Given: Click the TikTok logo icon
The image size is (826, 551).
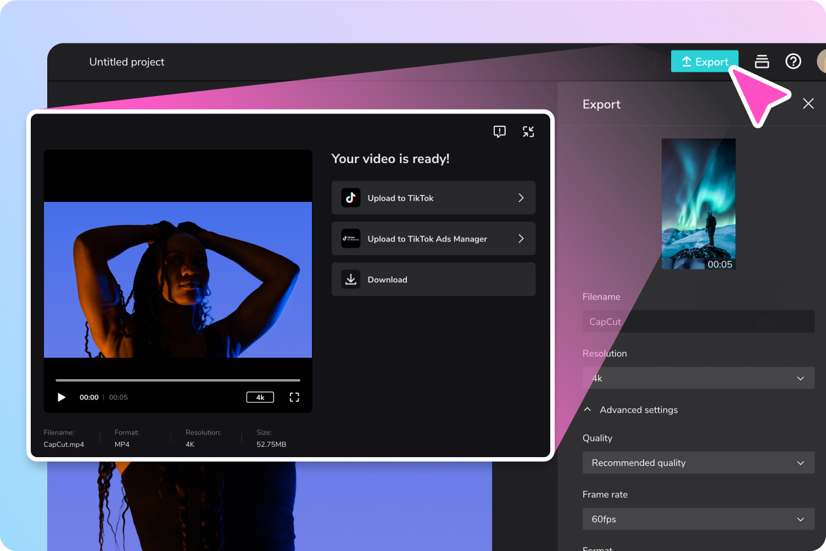Looking at the screenshot, I should (x=351, y=198).
